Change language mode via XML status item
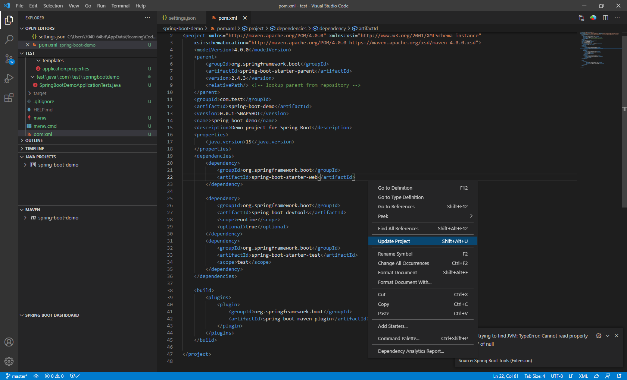Viewport: 627px width, 380px height. 583,376
